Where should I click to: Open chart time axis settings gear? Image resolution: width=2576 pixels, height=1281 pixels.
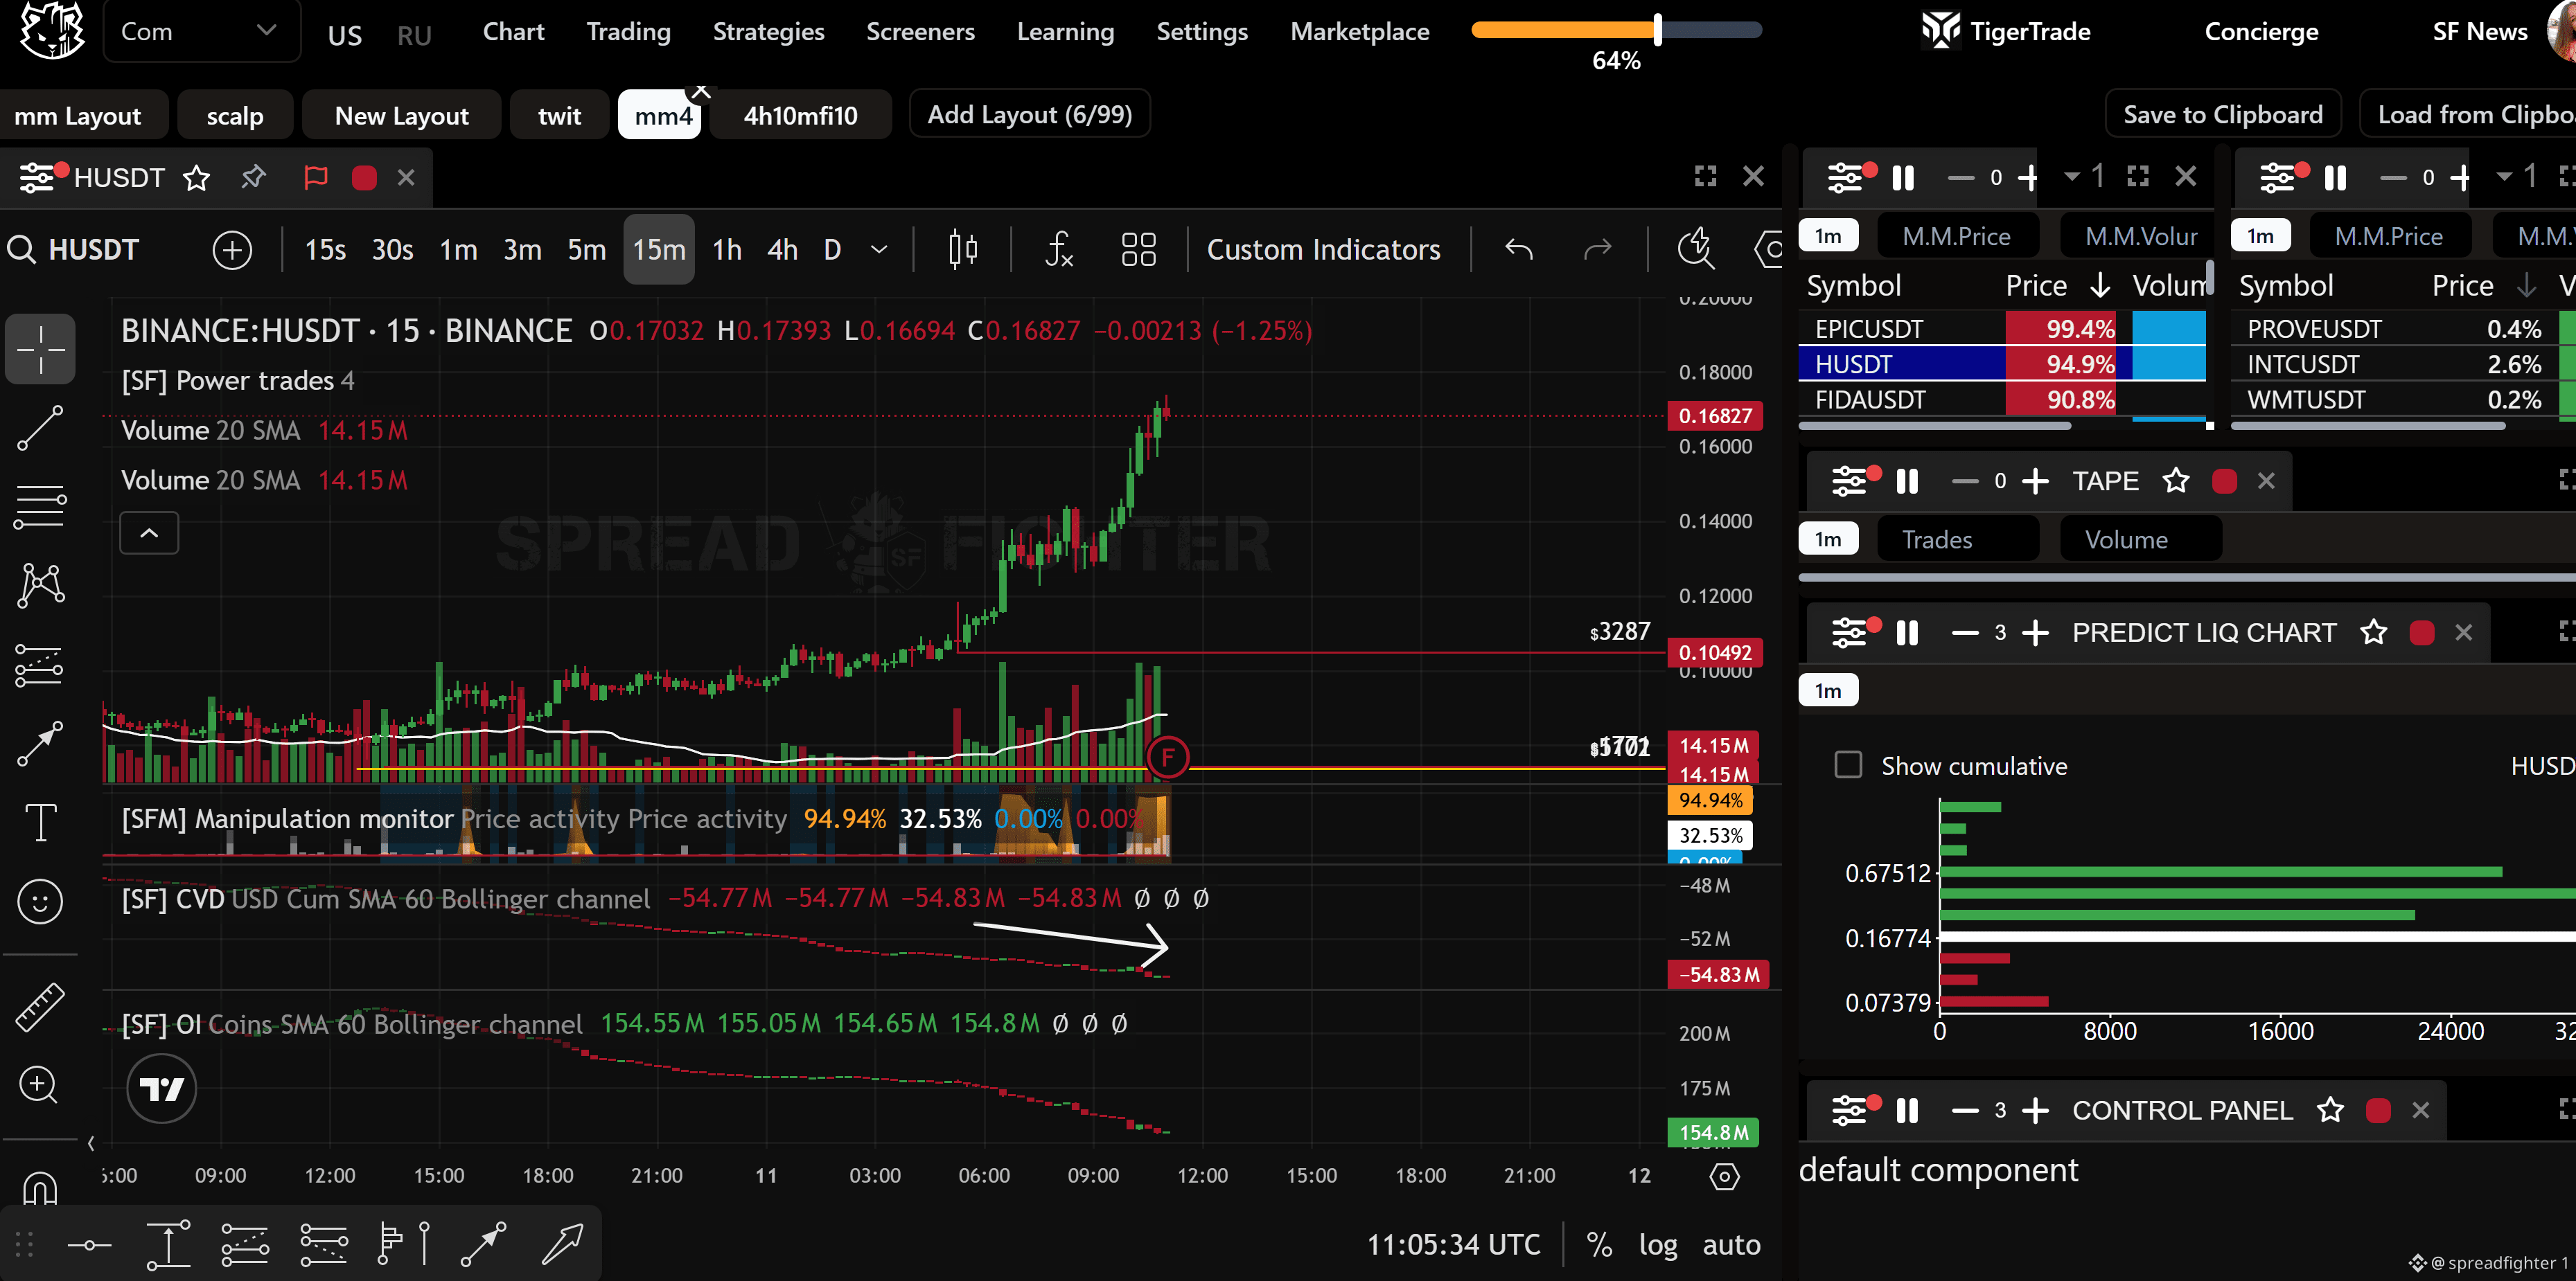point(1725,1176)
